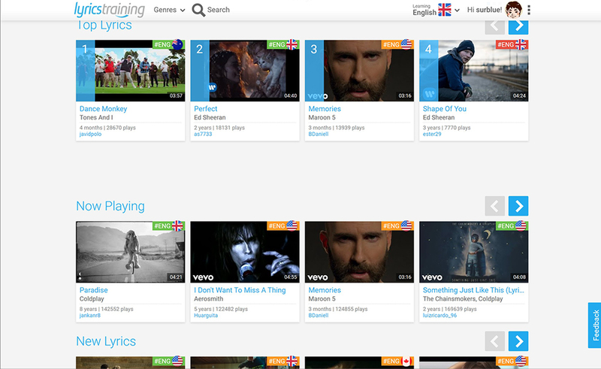Open the three-dot more options menu
The image size is (601, 369).
pos(529,10)
